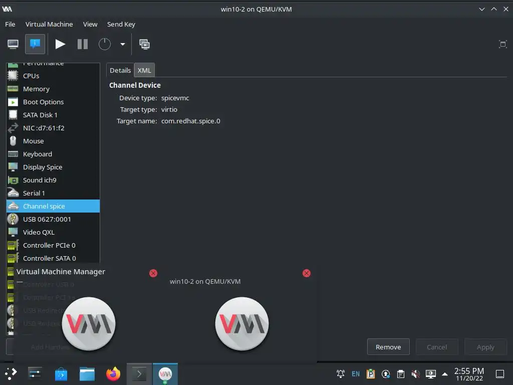This screenshot has height=385, width=513.
Task: Show virtual hardware details view
Action: 35,44
